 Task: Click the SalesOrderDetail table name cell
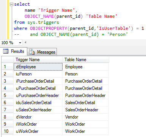[x=86, y=103]
